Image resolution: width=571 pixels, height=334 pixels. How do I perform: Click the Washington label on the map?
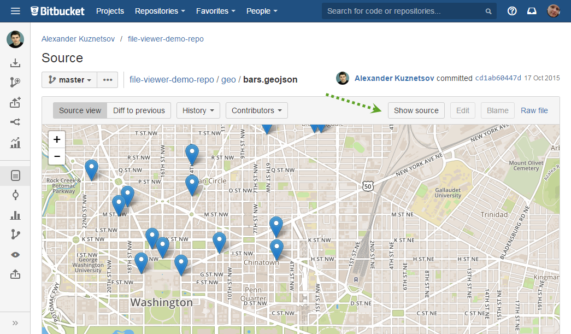[x=162, y=302]
